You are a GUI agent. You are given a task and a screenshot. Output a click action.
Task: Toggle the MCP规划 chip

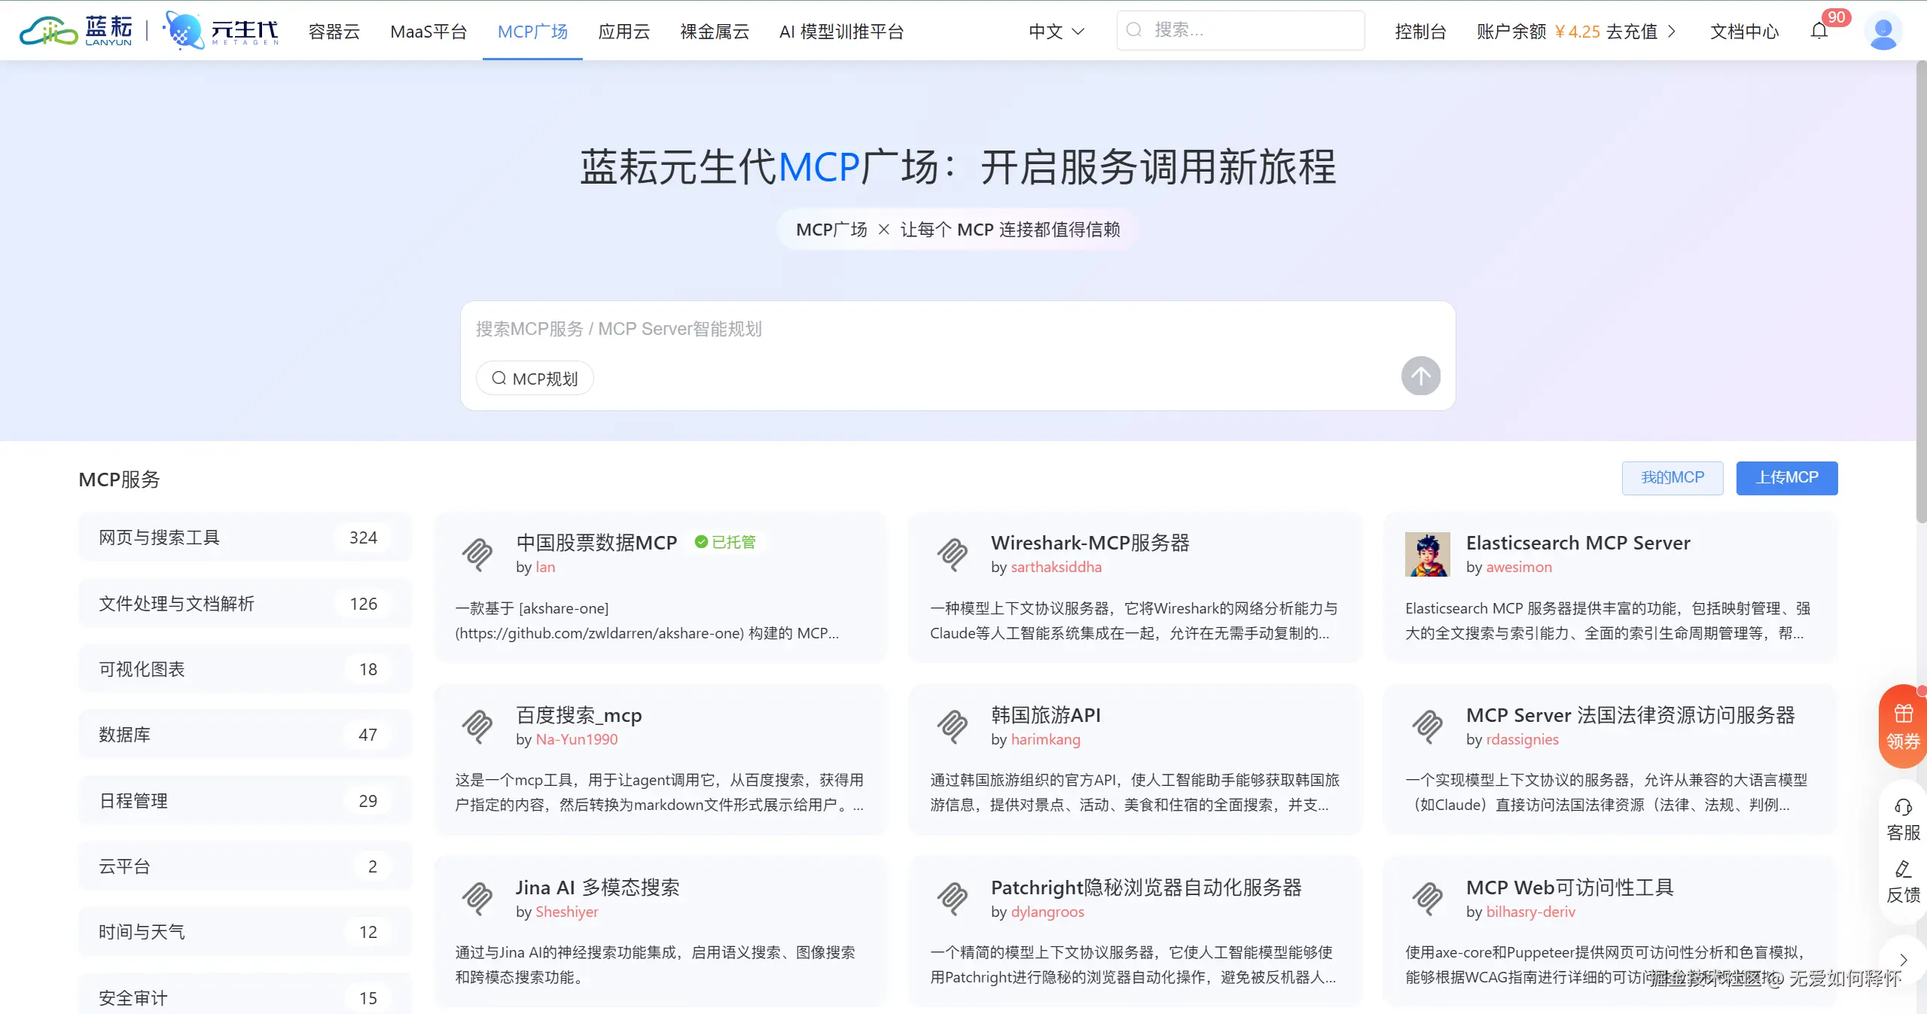tap(535, 378)
